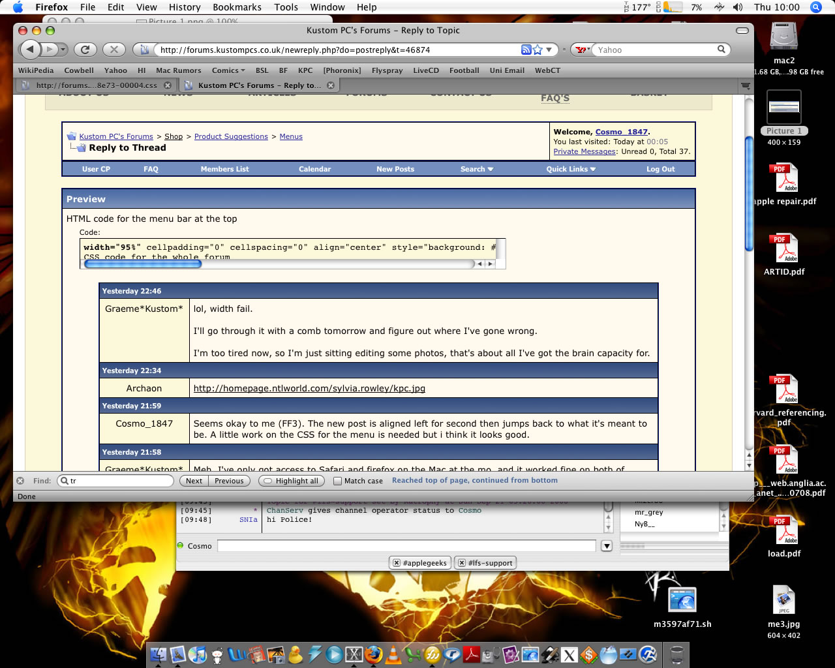Click the RSS feed icon in address bar
Image resolution: width=835 pixels, height=668 pixels.
pyautogui.click(x=526, y=50)
